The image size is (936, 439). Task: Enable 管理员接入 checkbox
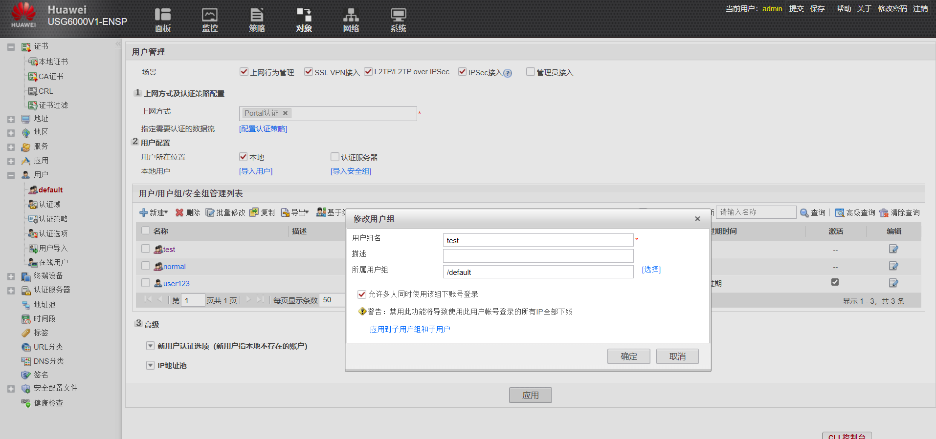point(531,72)
